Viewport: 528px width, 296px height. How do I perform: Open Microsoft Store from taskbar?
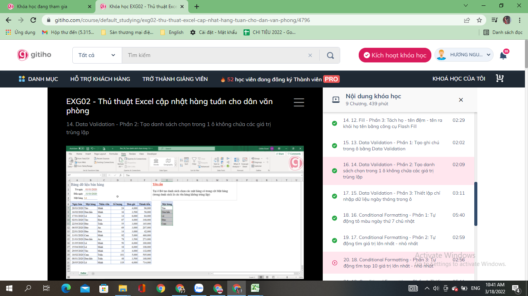(104, 288)
